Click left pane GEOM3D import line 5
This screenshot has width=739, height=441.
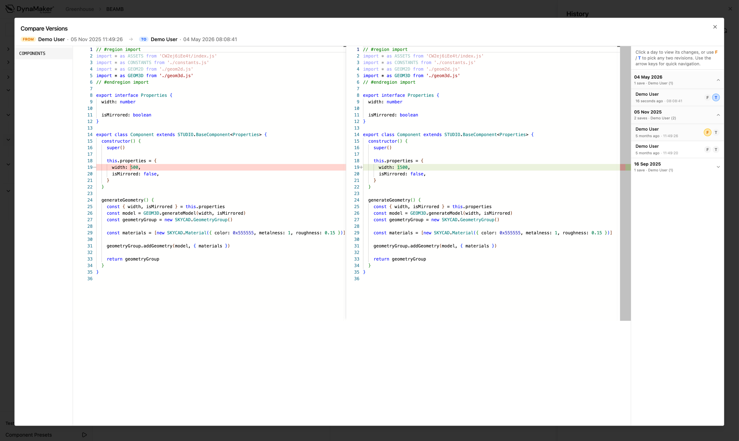click(x=145, y=76)
